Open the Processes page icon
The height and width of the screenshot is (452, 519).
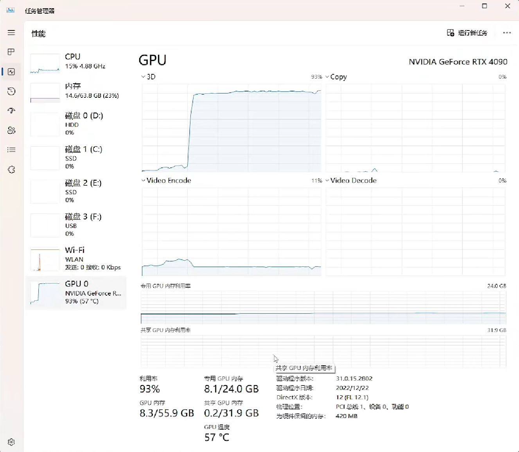tap(11, 52)
